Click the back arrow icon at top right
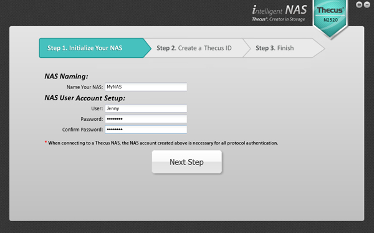The height and width of the screenshot is (233, 374). 359,4
